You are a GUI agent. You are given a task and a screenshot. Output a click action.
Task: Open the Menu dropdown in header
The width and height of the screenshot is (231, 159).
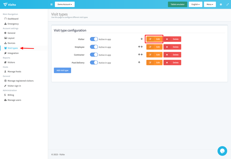pos(210,4)
